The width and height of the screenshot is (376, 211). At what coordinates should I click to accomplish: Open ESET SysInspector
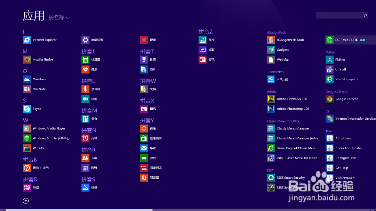(284, 187)
